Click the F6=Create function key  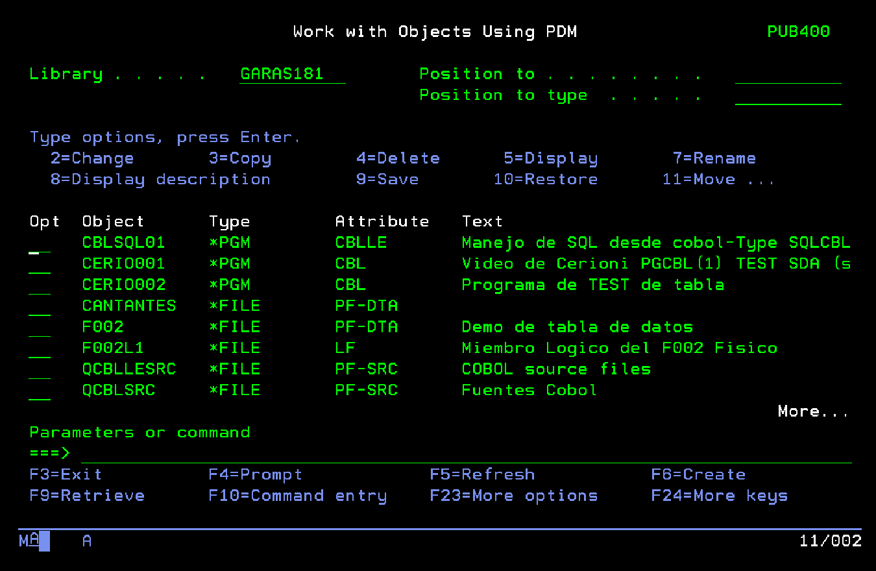[x=698, y=475]
